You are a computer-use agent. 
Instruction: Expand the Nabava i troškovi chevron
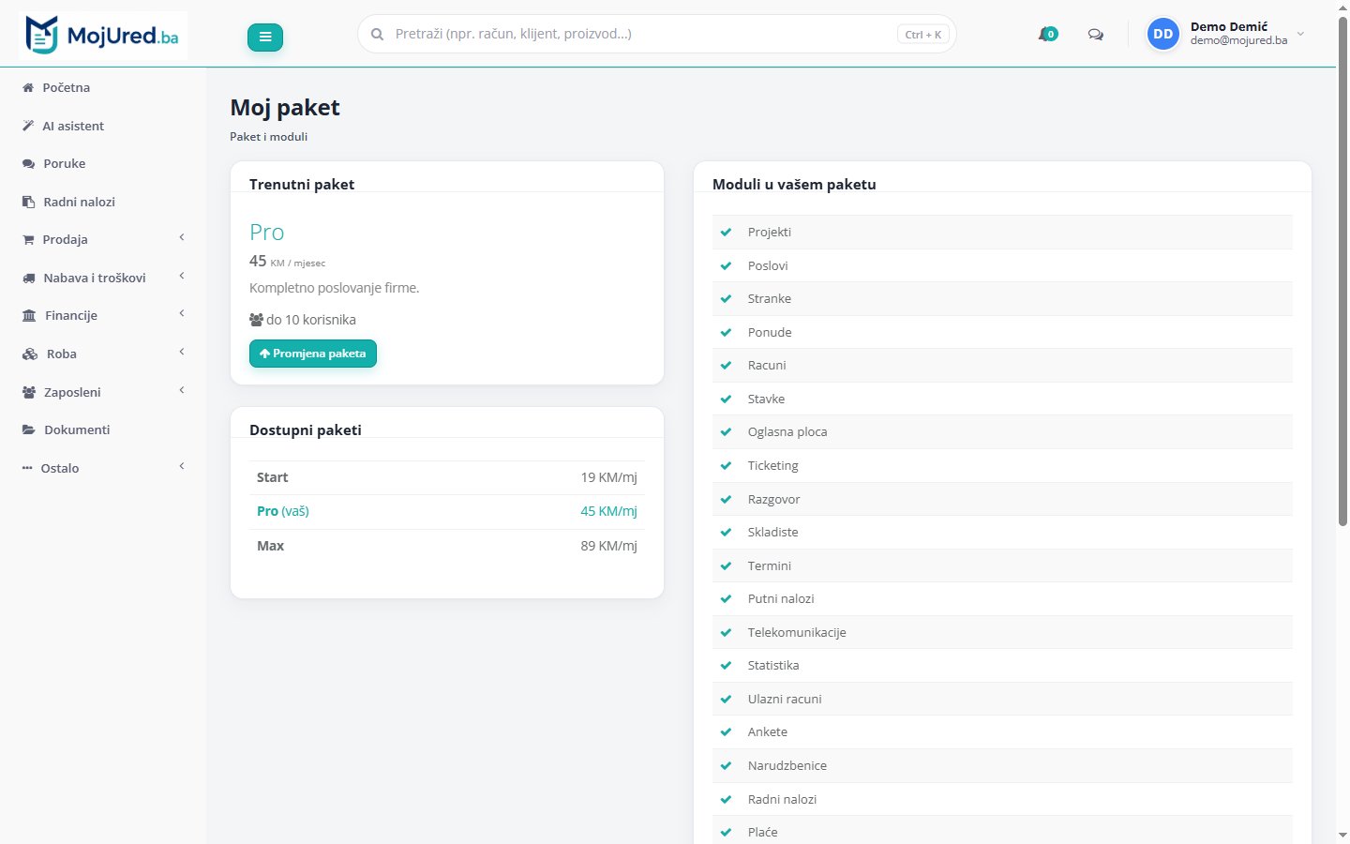click(182, 277)
